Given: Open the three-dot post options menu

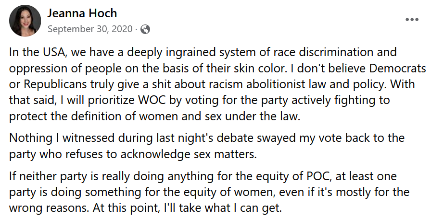Looking at the screenshot, I should [412, 20].
